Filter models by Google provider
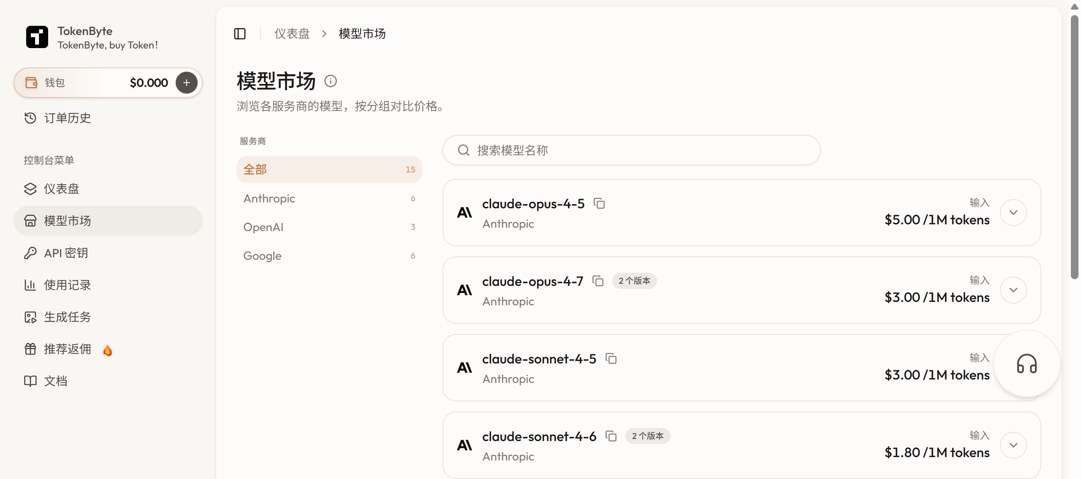The width and height of the screenshot is (1081, 479). click(329, 256)
